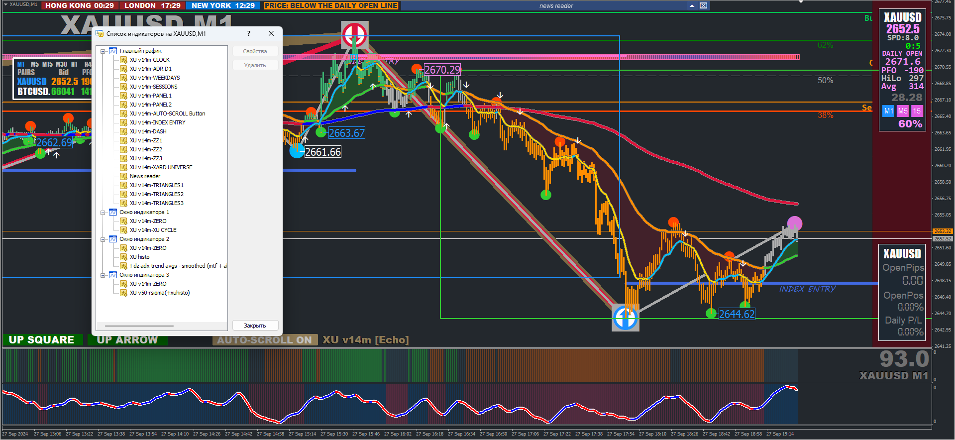This screenshot has height=440, width=955.
Task: Switch to M15 in the PAIRS panel header
Action: click(x=47, y=64)
